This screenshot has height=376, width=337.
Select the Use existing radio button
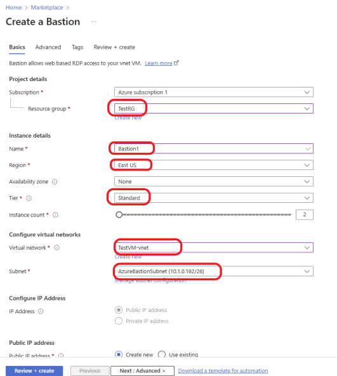[x=162, y=354]
